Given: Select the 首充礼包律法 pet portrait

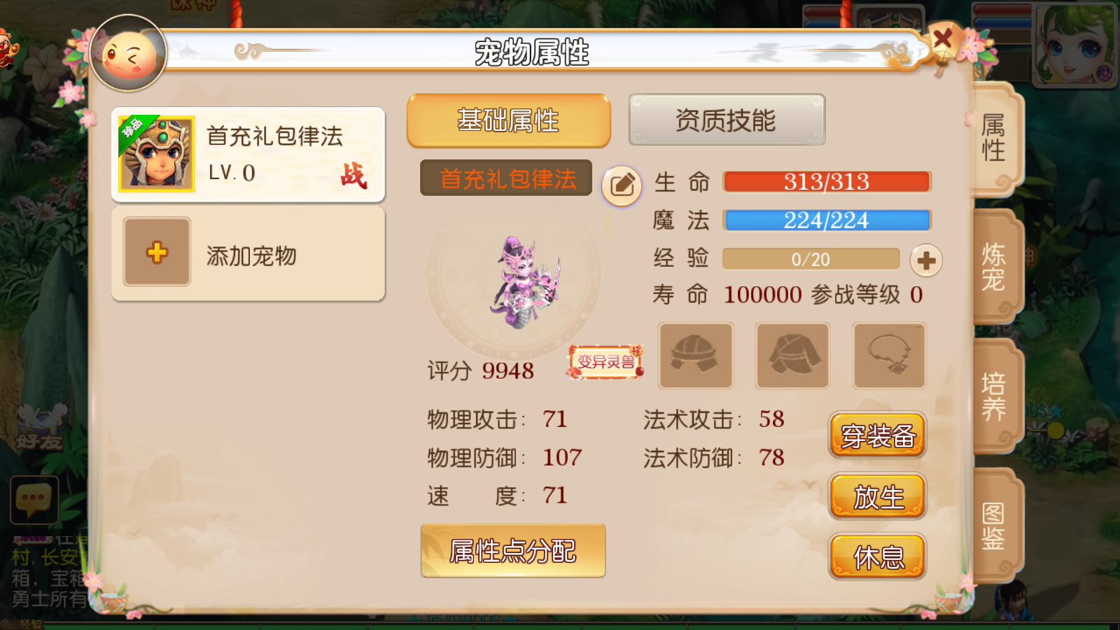Looking at the screenshot, I should (x=157, y=154).
